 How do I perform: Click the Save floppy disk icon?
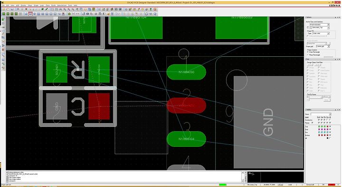coord(12,9)
